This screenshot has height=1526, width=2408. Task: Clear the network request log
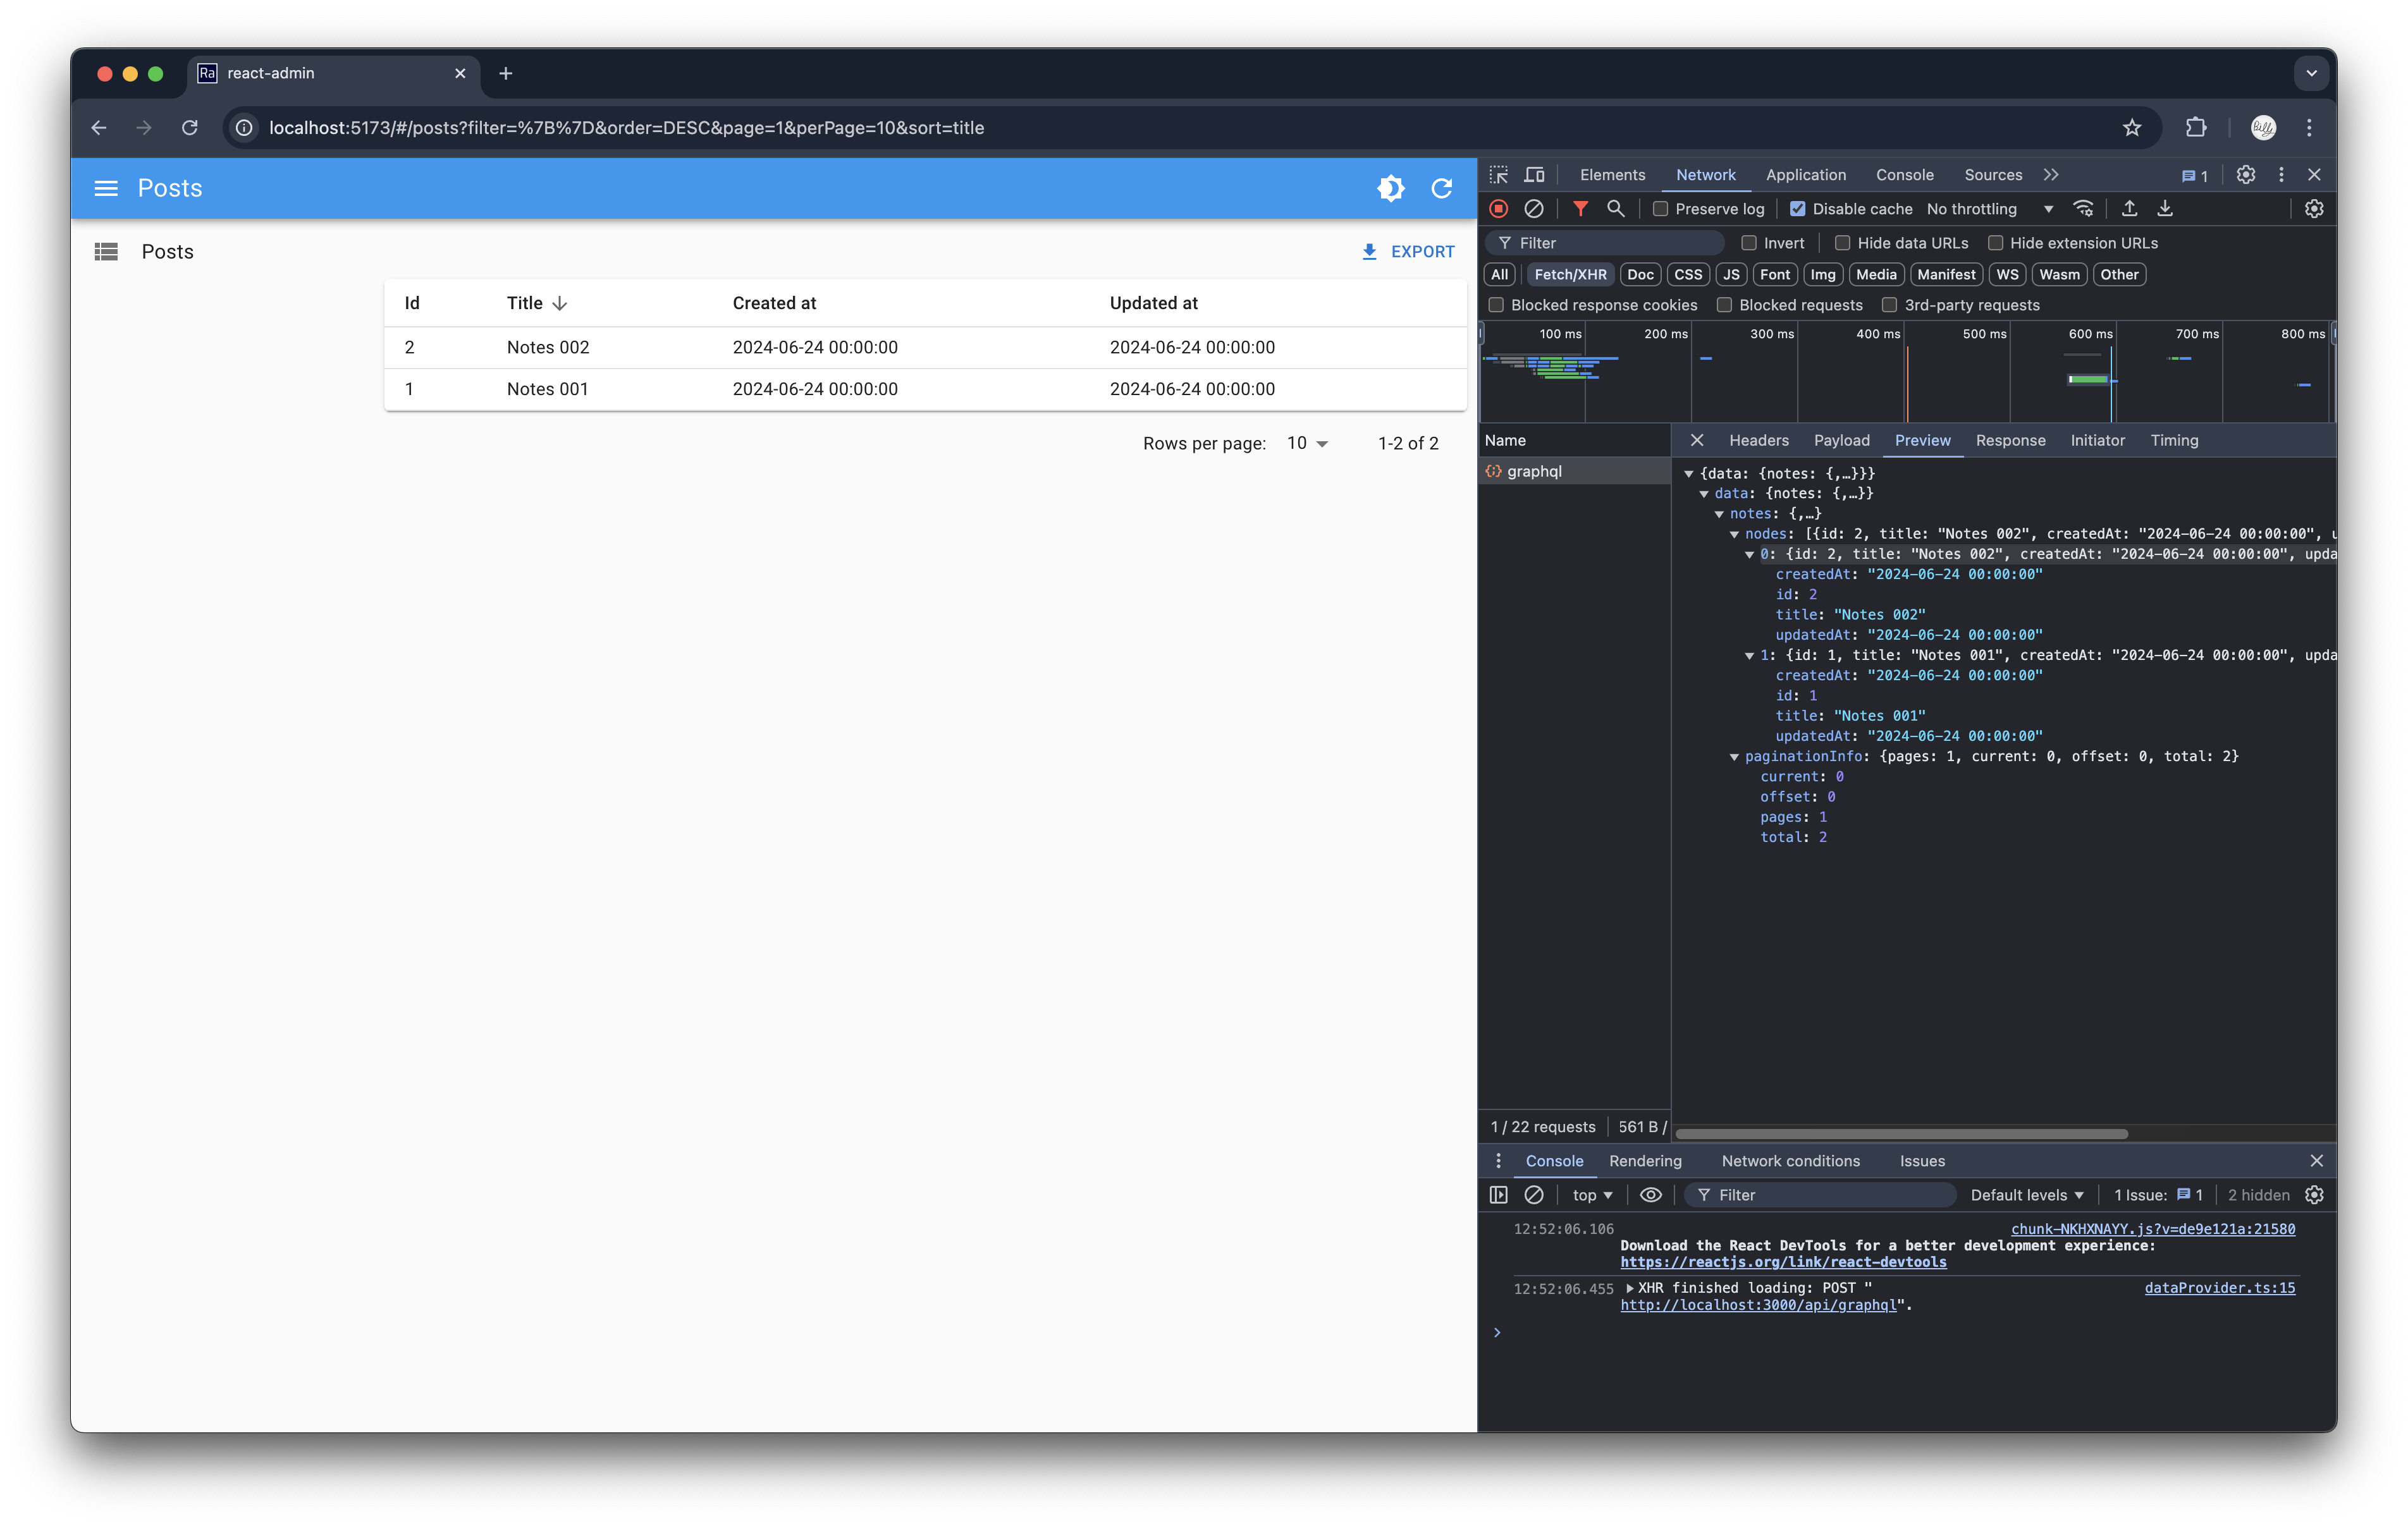(1534, 209)
